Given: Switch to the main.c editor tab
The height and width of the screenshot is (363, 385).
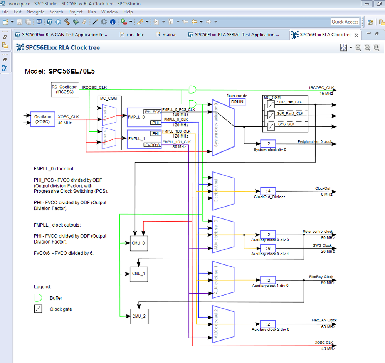Looking at the screenshot, I should click(x=166, y=35).
